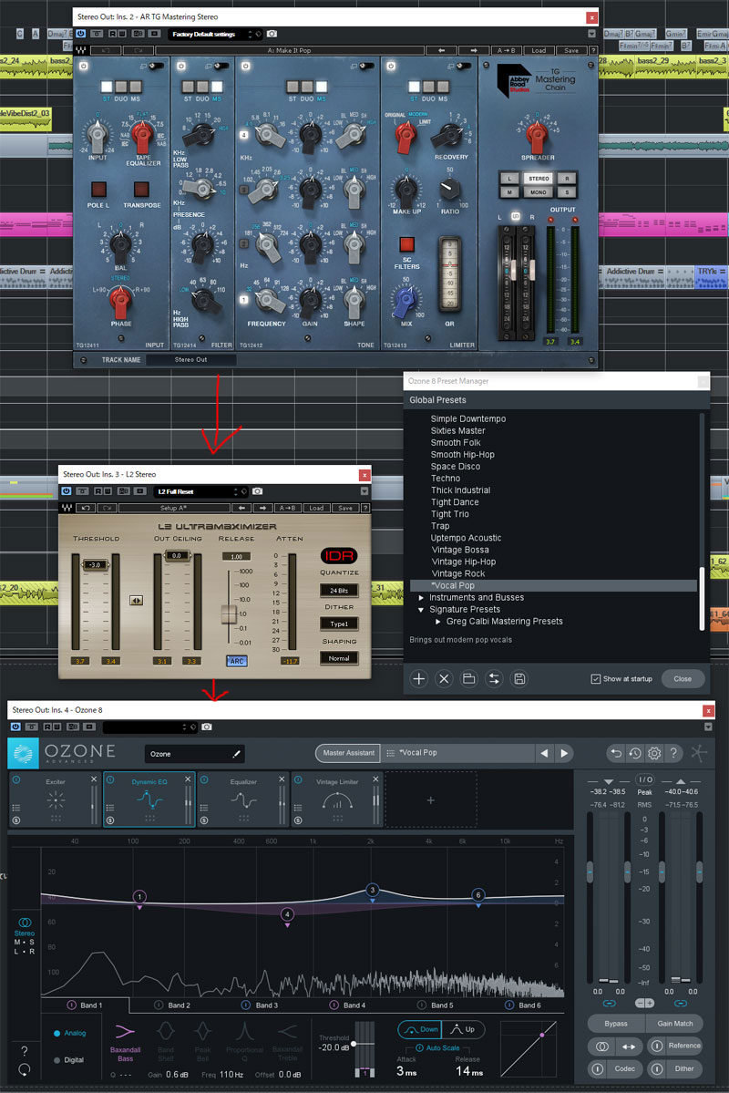Click the camera snapshot icon in L2 window
This screenshot has width=729, height=1093.
point(257,491)
